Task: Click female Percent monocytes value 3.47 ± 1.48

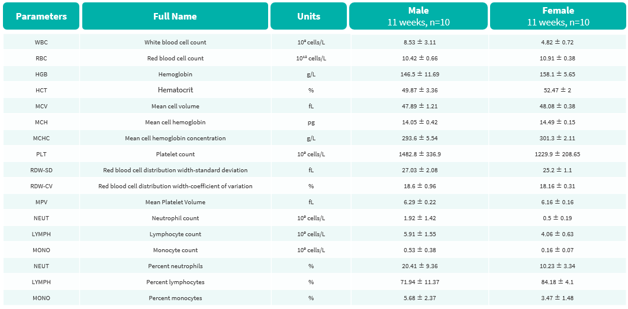Action: tap(558, 298)
